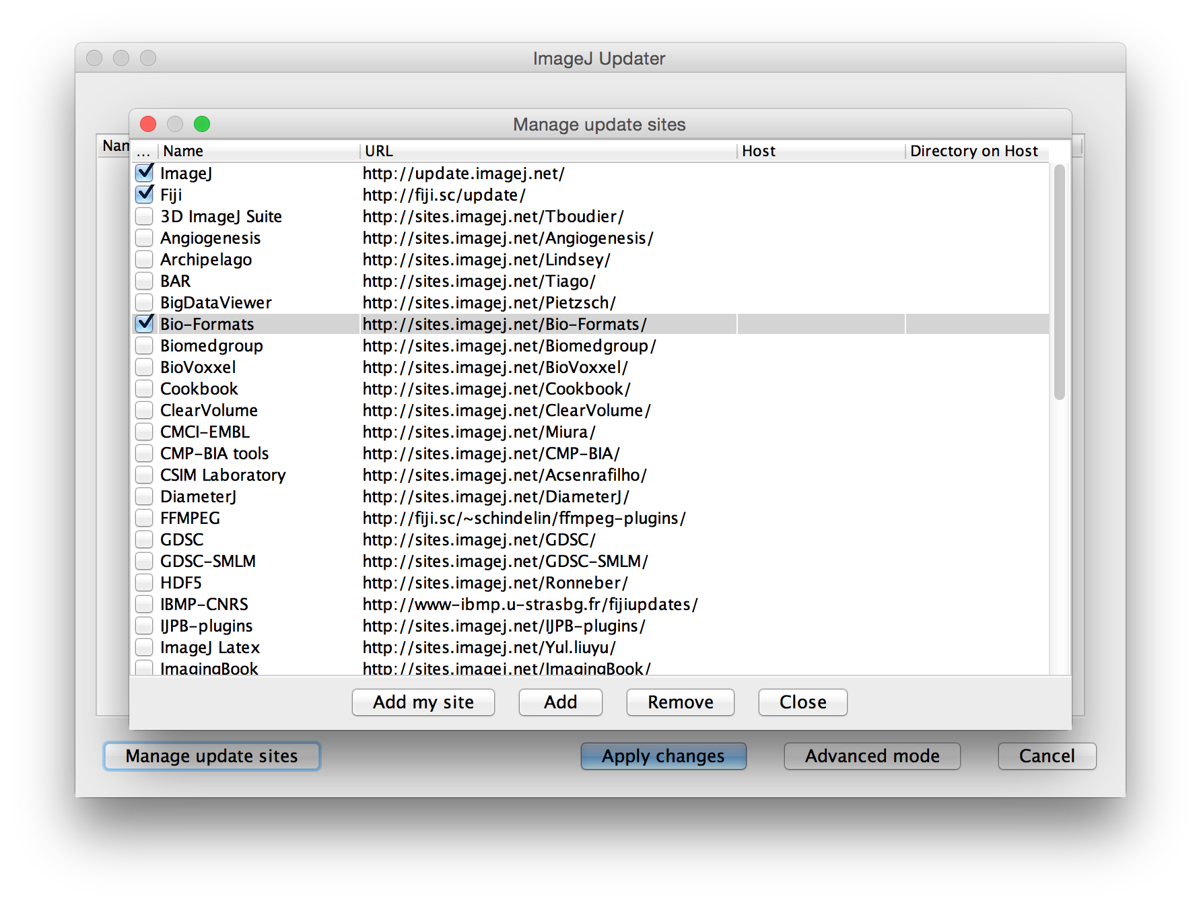Select the 3D ImageJ Suite name
The width and height of the screenshot is (1201, 905).
pos(259,216)
